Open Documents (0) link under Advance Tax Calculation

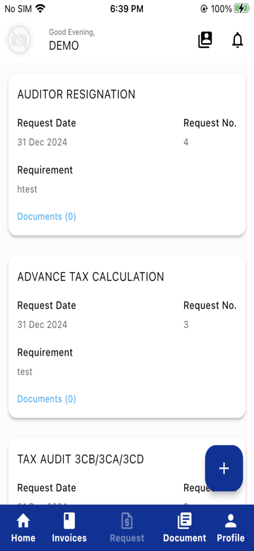click(47, 399)
